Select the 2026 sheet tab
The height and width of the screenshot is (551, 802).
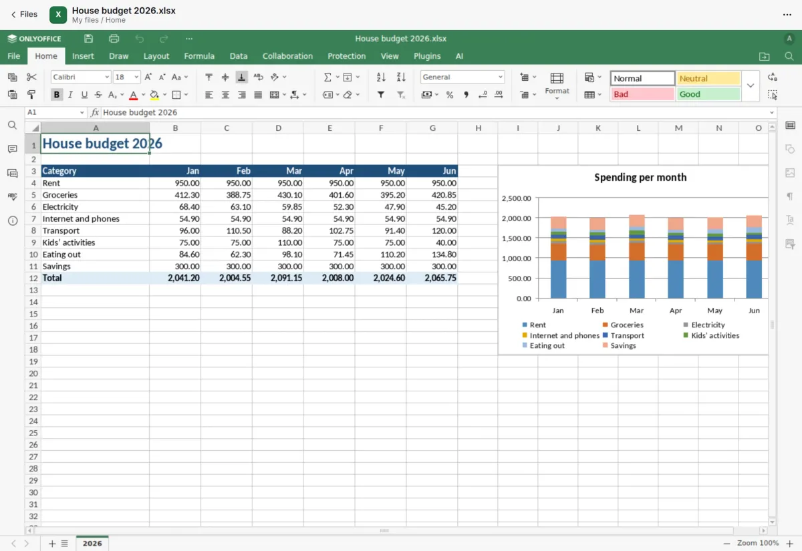point(92,544)
